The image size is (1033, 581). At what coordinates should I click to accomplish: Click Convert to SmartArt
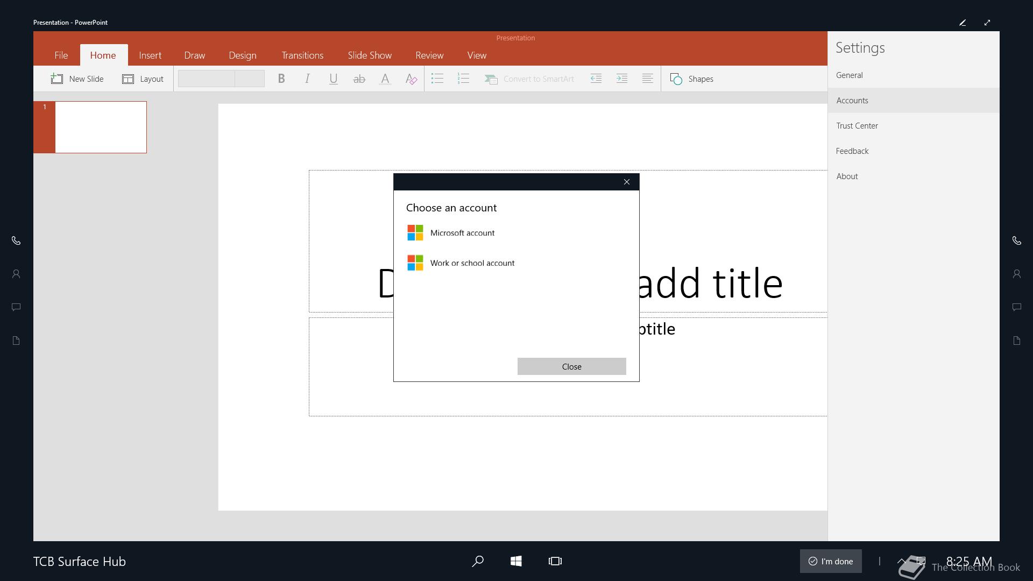529,79
